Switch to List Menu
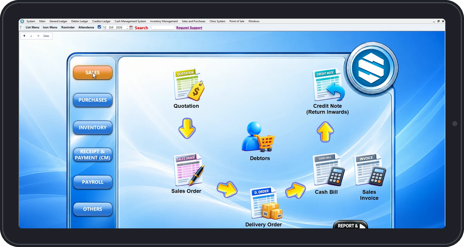 33,27
